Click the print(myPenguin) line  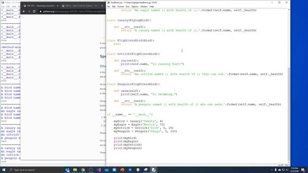[128, 148]
